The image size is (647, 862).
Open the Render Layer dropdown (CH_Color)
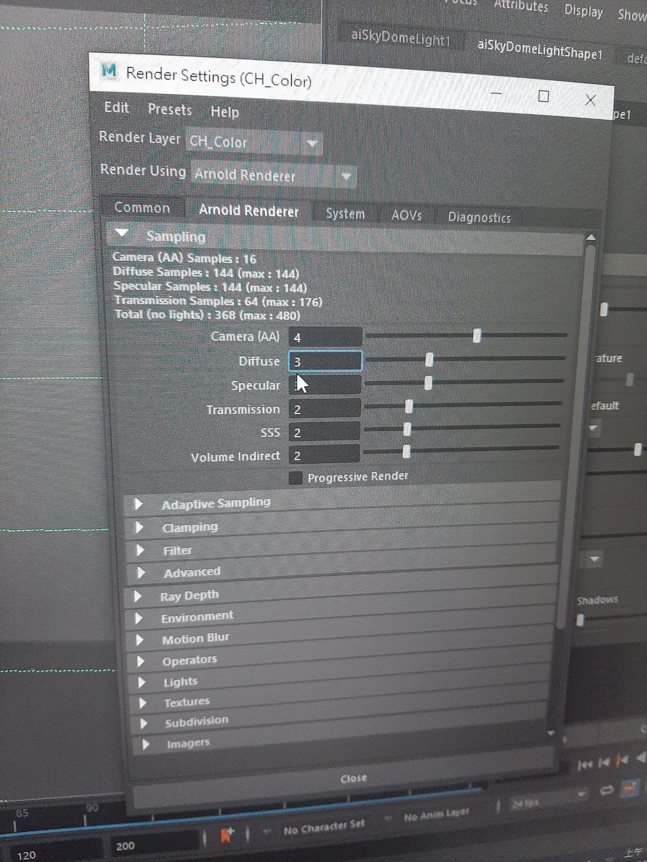click(x=254, y=142)
